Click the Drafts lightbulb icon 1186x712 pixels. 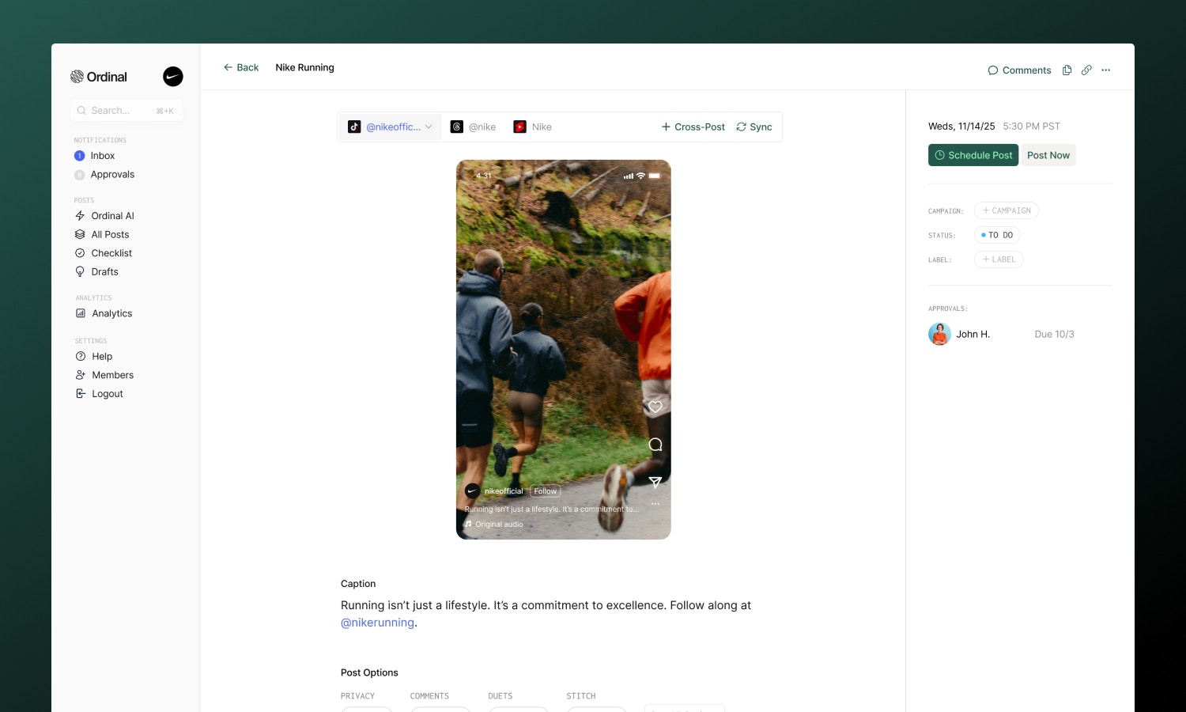click(x=80, y=271)
